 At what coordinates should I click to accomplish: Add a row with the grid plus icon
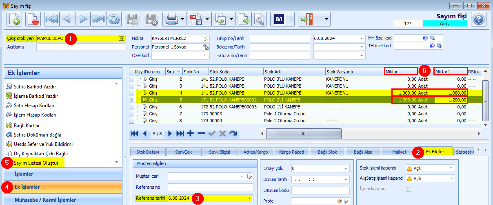click(190, 133)
